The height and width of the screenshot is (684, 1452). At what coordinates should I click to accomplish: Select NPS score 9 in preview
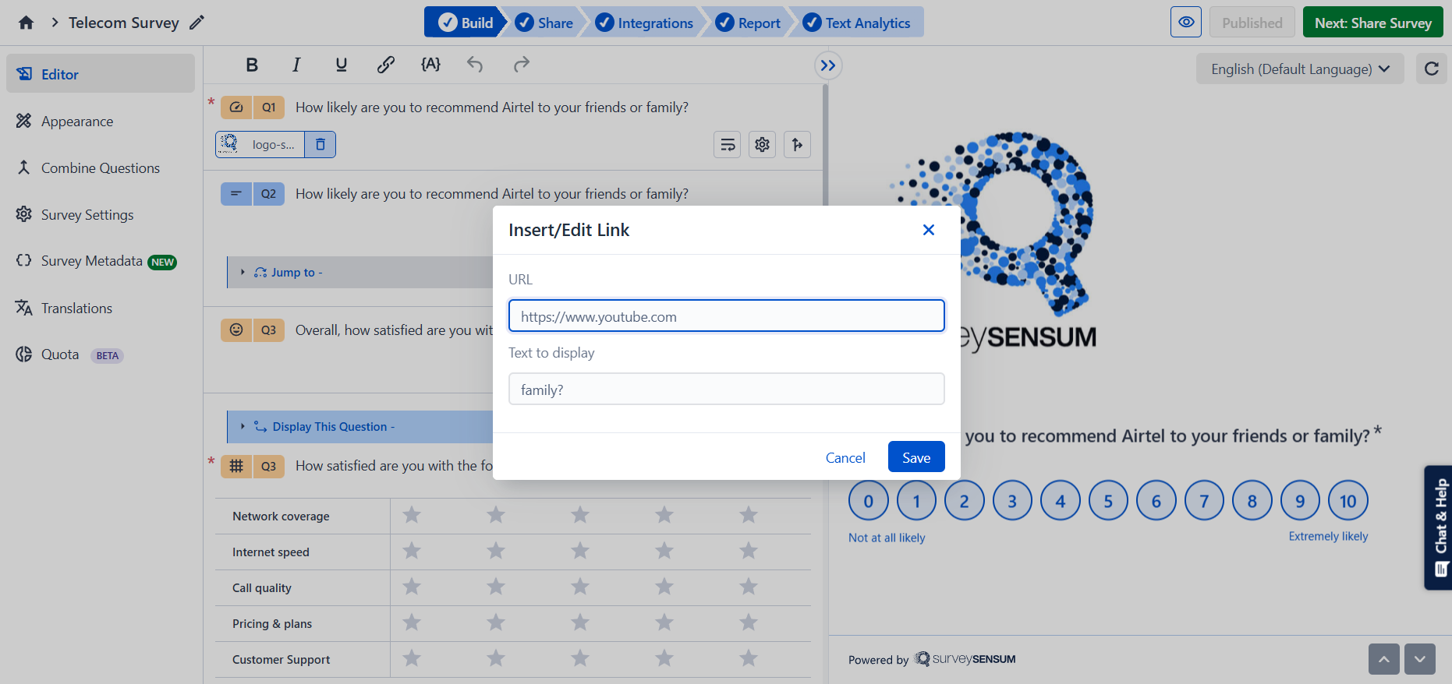(1300, 501)
